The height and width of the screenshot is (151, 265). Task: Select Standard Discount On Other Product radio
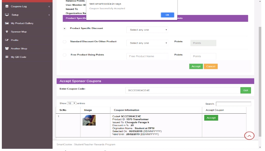tap(64, 42)
